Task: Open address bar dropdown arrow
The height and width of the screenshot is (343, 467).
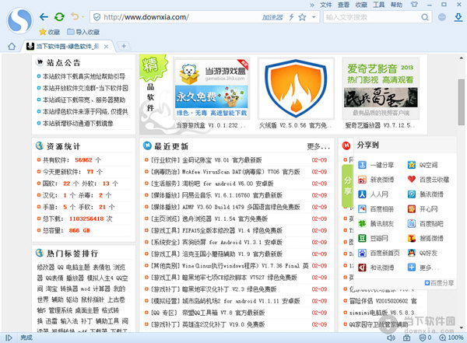Action: coord(314,17)
